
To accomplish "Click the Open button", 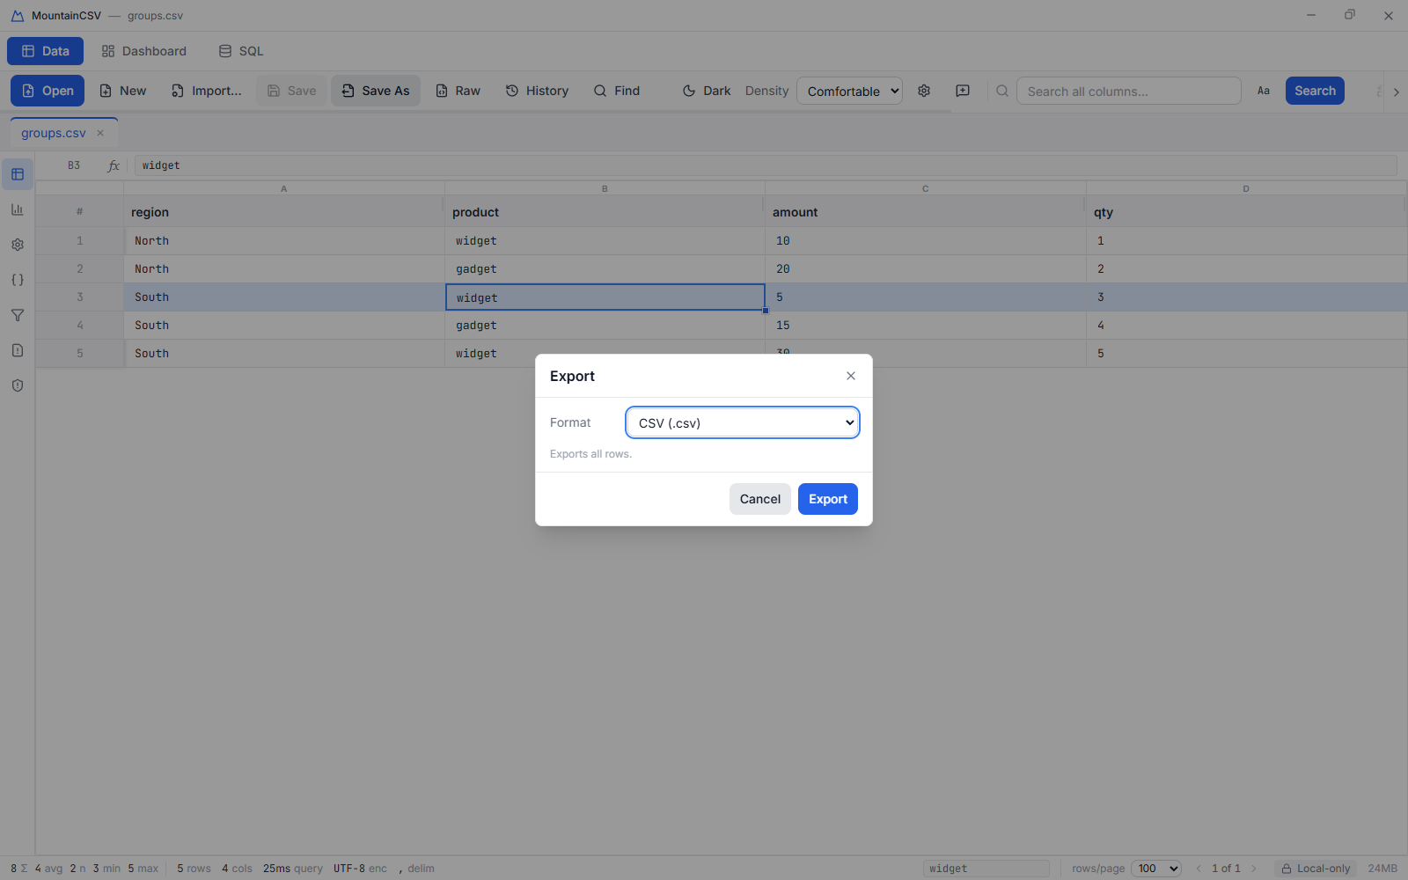I will (x=48, y=91).
